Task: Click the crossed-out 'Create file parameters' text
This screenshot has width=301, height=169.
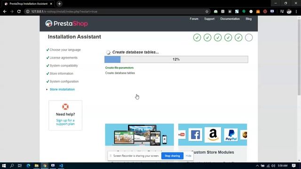Action: point(119,68)
